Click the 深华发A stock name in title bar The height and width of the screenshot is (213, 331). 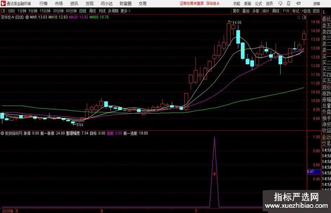[213, 3]
